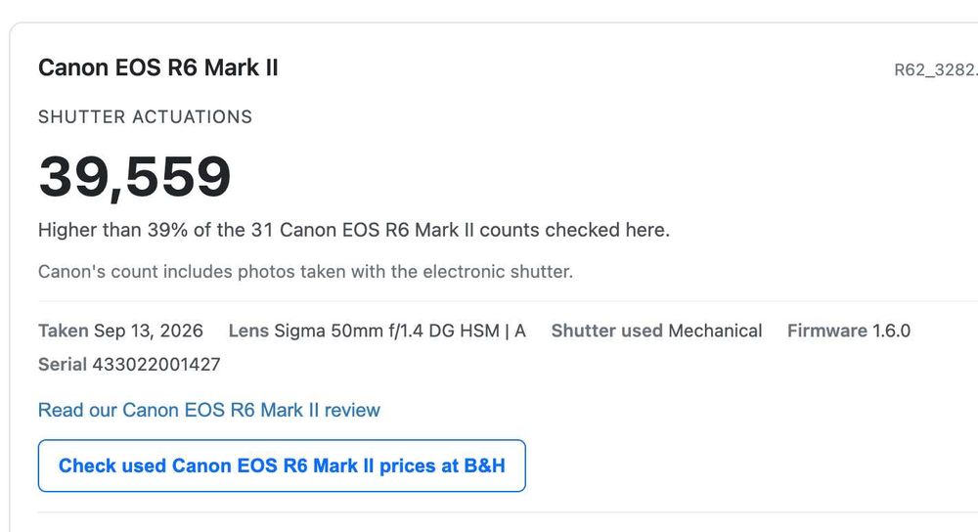The height and width of the screenshot is (532, 978).
Task: Click the electronic shutter count note
Action: (305, 272)
